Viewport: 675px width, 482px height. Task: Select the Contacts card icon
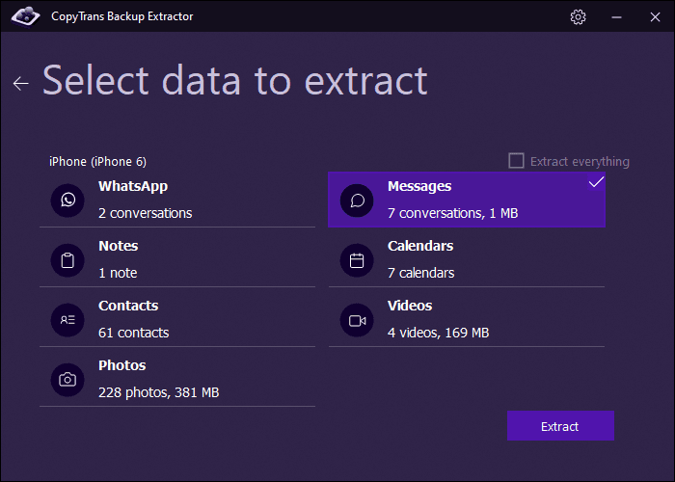click(x=67, y=320)
